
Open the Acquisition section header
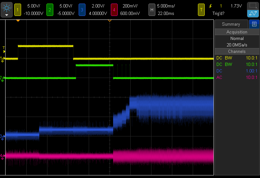point(237,32)
